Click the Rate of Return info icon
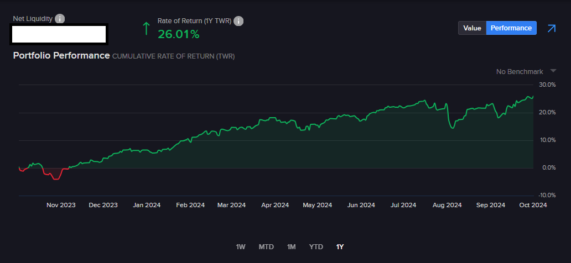The image size is (571, 263). tap(238, 21)
